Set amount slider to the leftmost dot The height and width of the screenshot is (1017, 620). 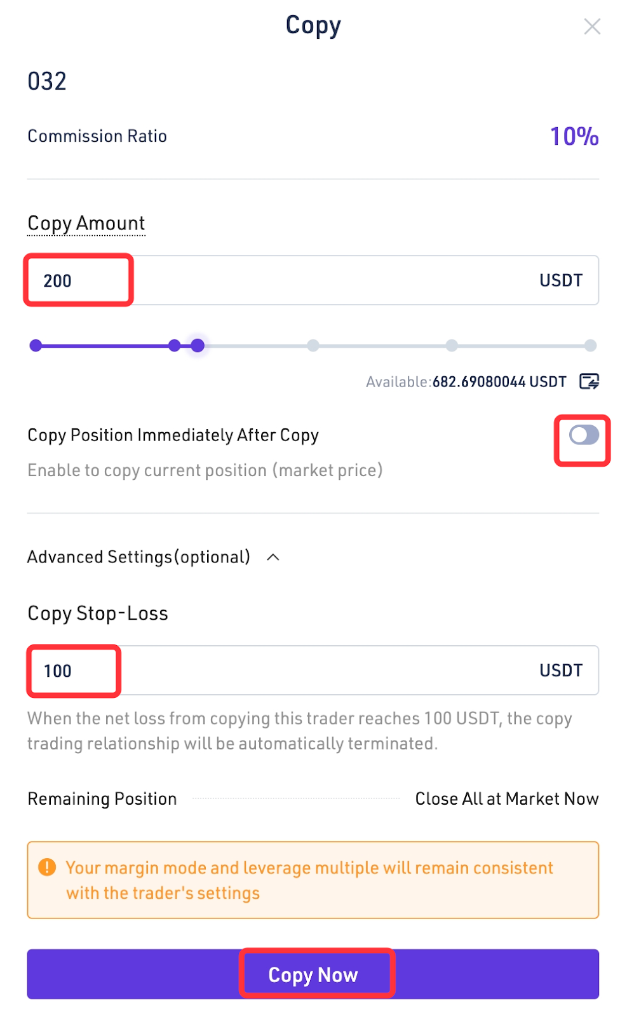click(36, 346)
